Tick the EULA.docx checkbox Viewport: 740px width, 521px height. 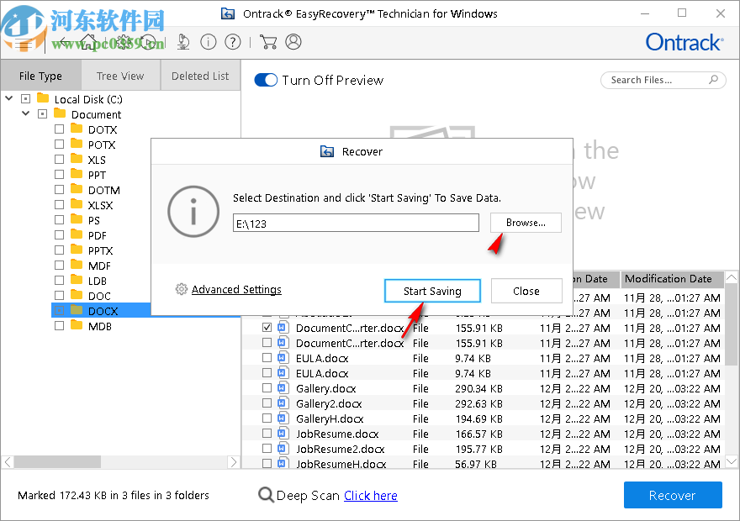point(267,358)
